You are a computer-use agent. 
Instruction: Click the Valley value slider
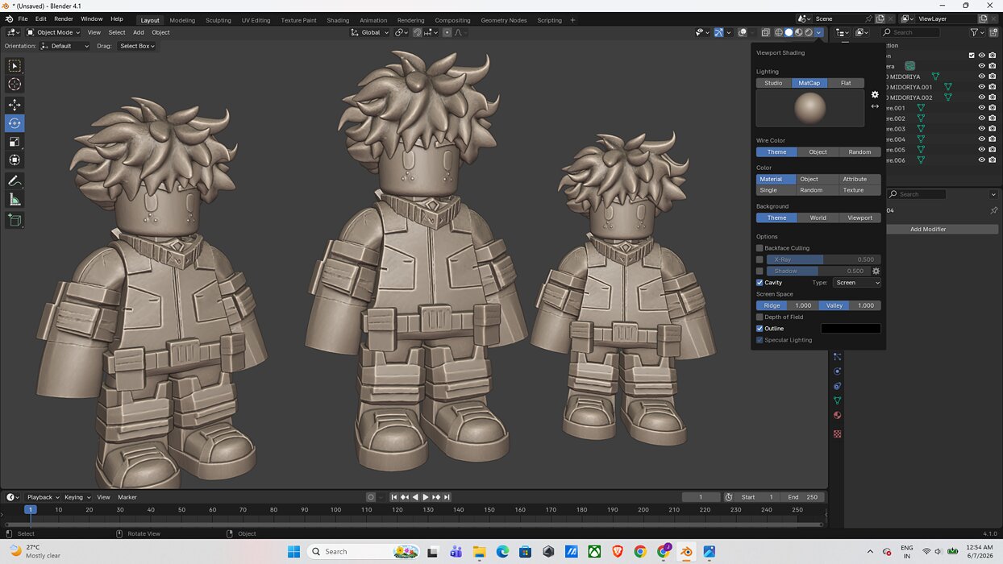click(850, 305)
